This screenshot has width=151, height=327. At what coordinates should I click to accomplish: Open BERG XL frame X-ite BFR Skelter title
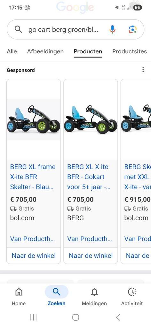33,177
